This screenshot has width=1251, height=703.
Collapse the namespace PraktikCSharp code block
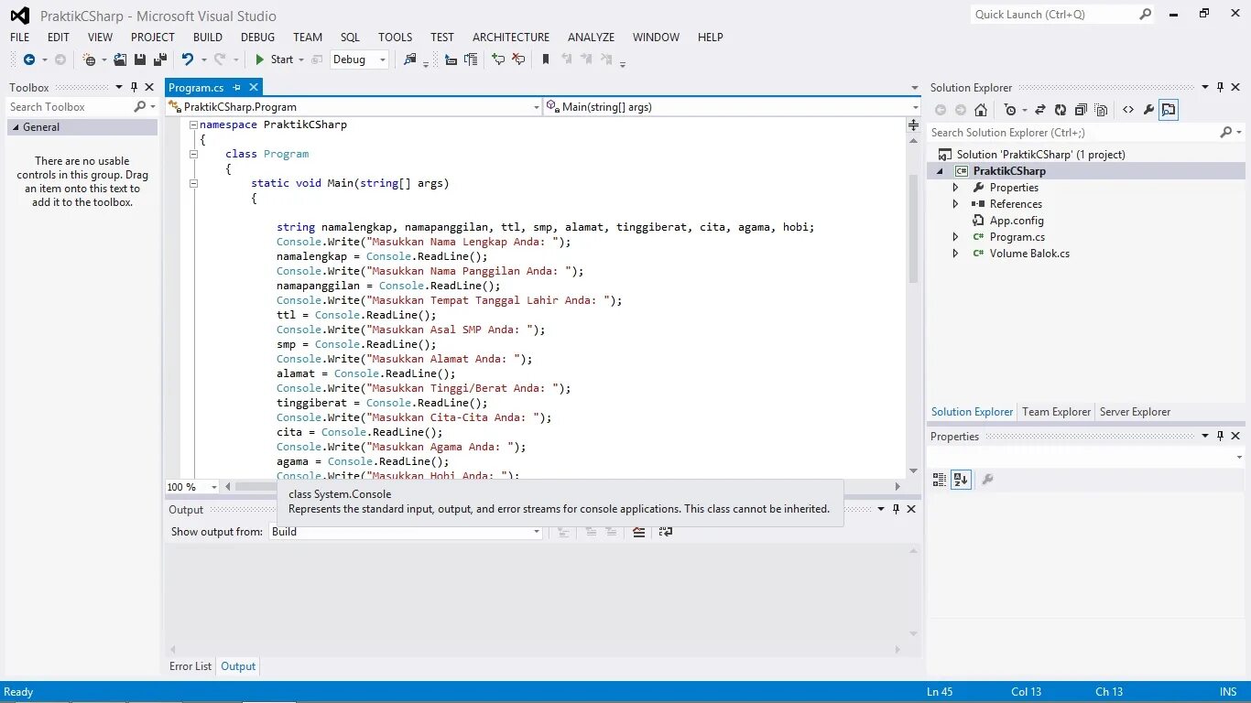[x=193, y=124]
